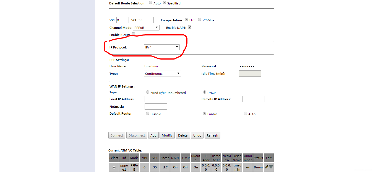Set Default Route to Disable

[148, 114]
